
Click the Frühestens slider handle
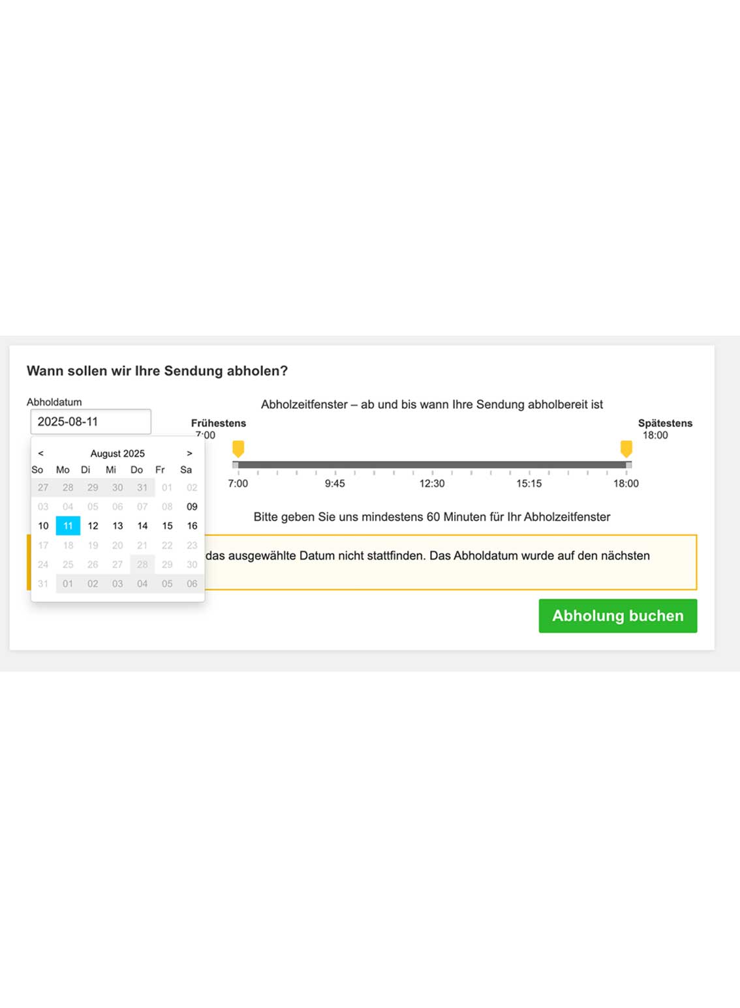(238, 449)
